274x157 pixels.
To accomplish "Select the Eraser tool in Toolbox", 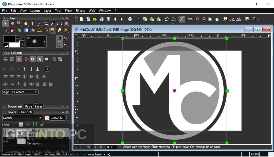I will [12, 30].
